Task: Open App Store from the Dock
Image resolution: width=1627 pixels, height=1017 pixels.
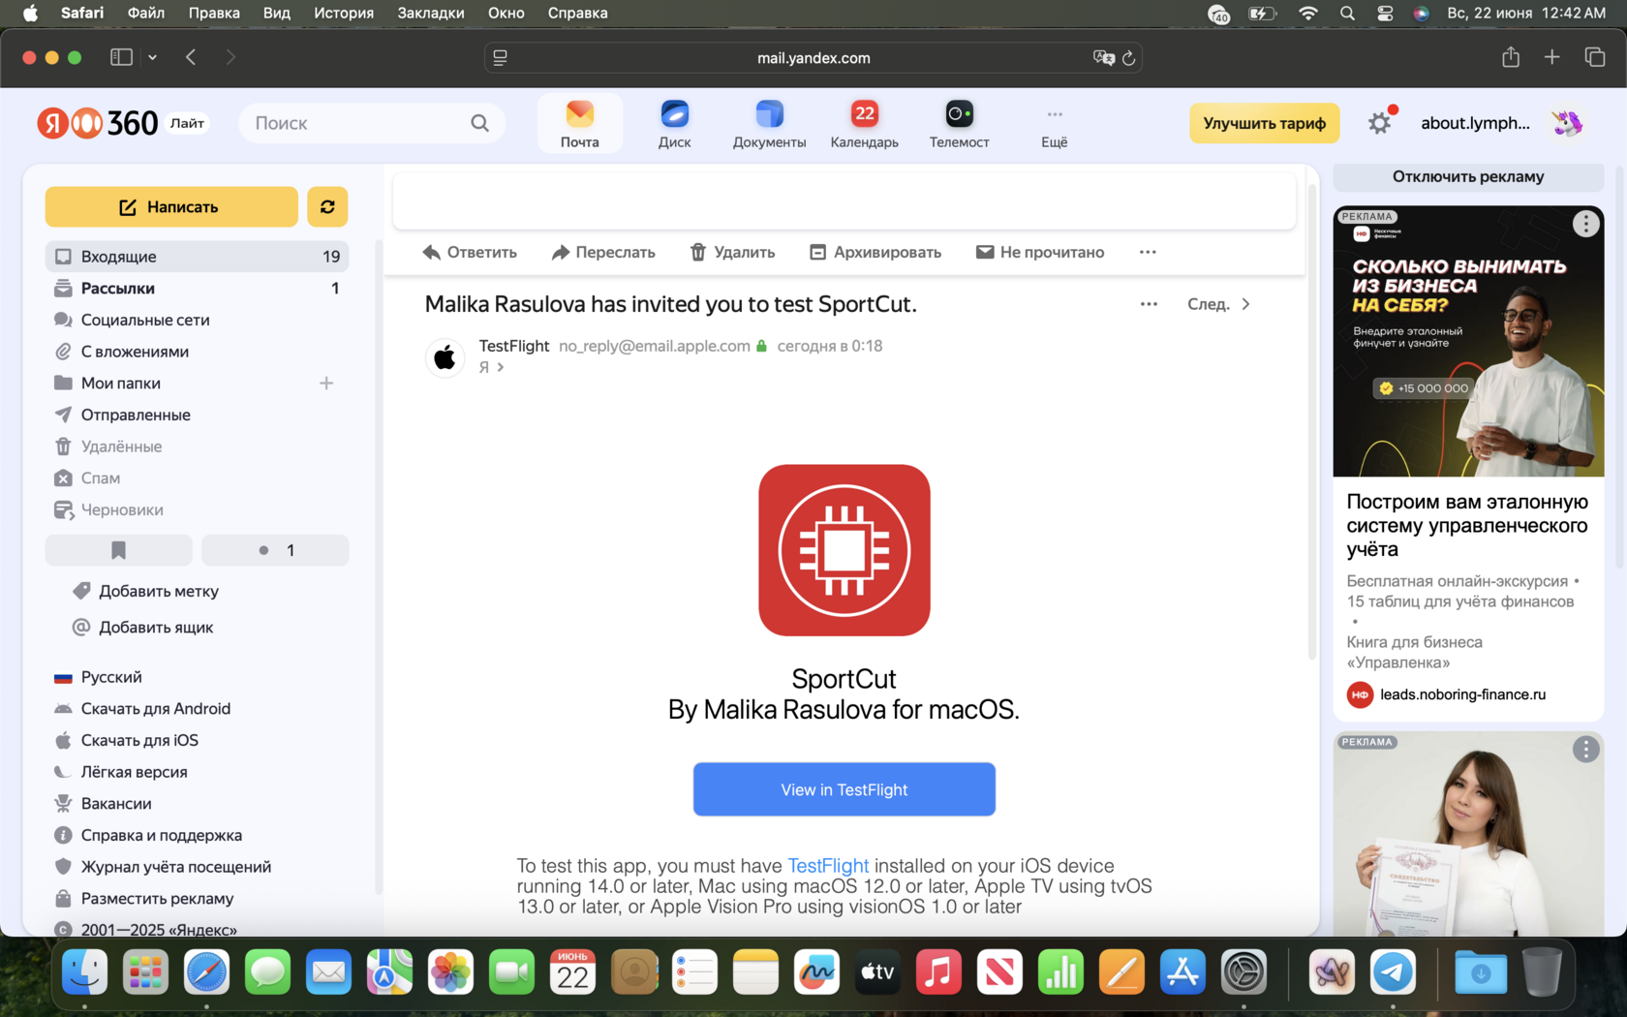Action: (x=1182, y=972)
